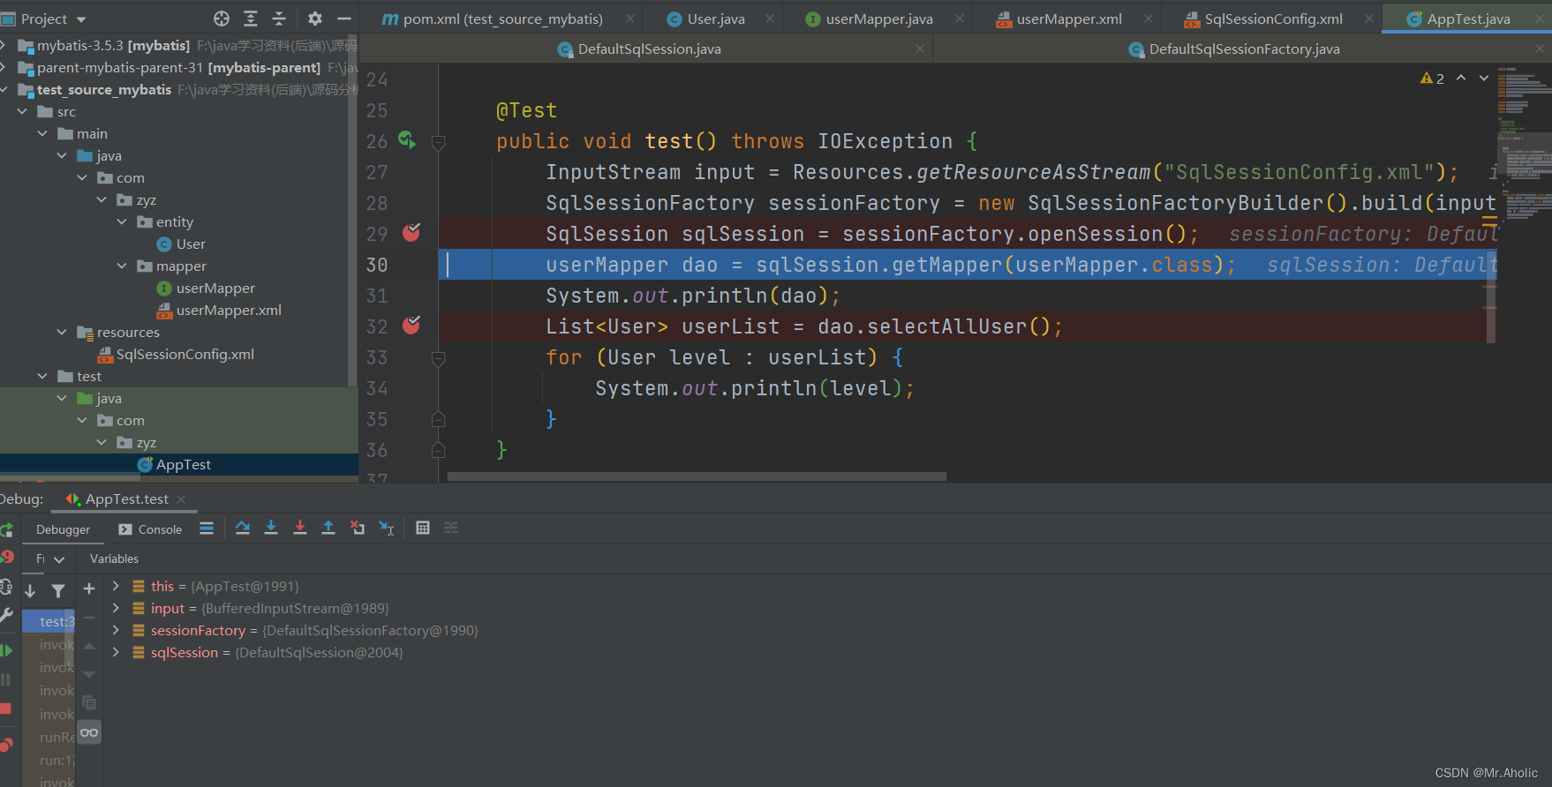Viewport: 1552px width, 787px height.
Task: Toggle the fold marker at line 26
Action: [x=438, y=142]
